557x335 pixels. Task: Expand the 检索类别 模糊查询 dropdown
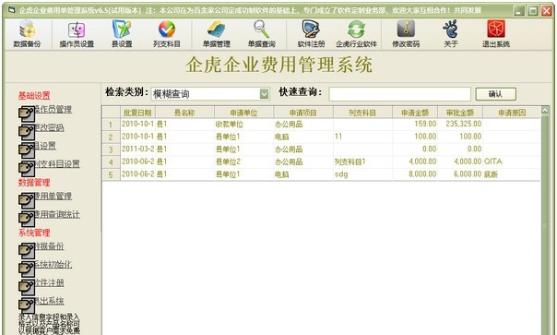click(264, 94)
